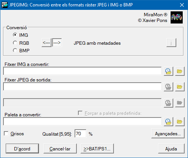Click the Fitxer JPEG de sortida field
The height and width of the screenshot is (158, 188).
[82, 87]
